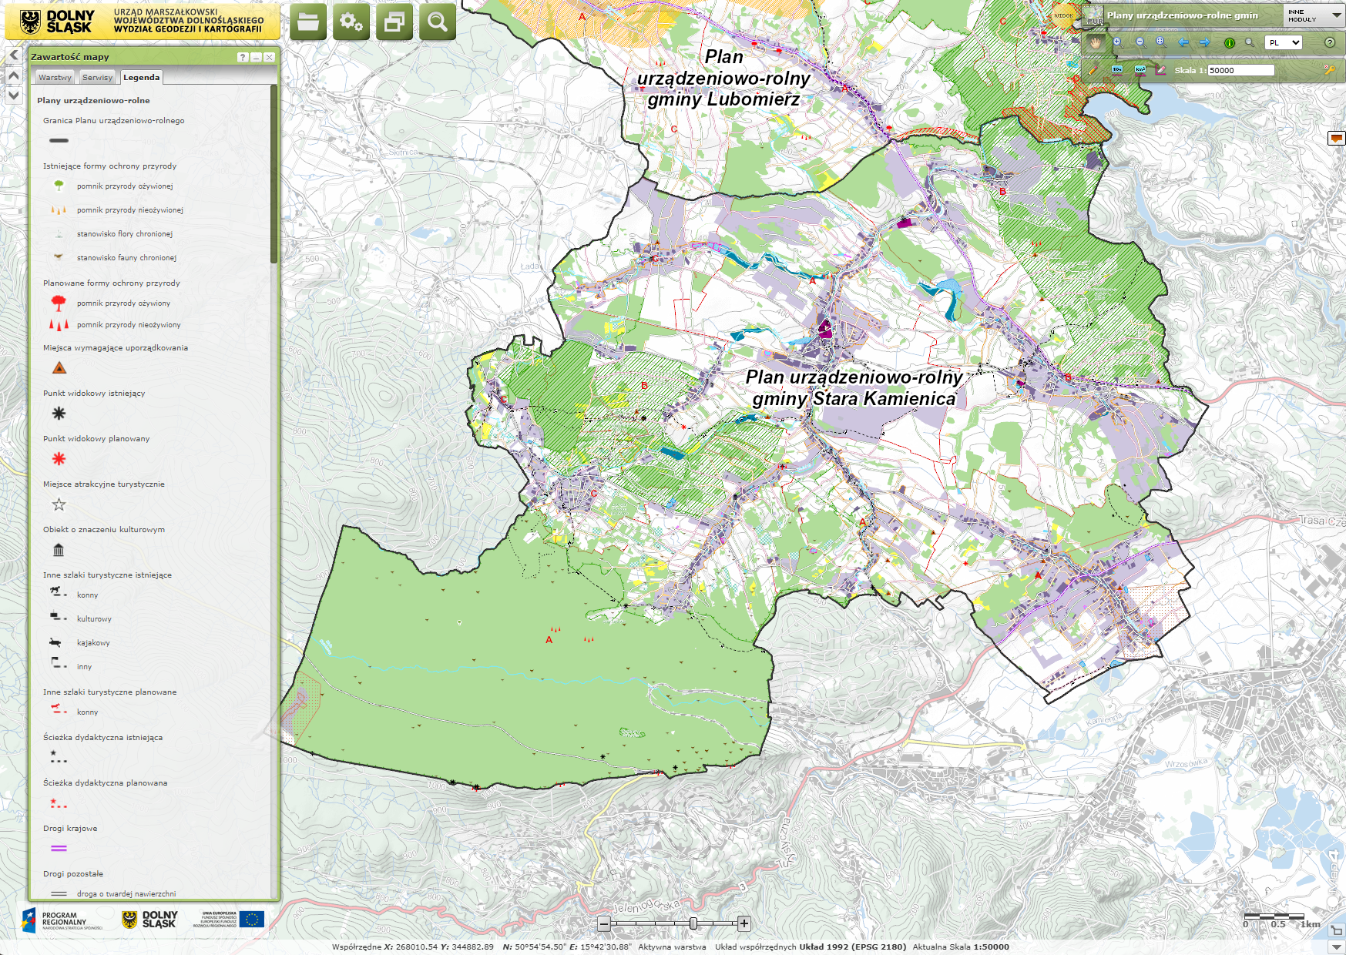This screenshot has height=955, width=1346.
Task: Click the key login icon
Action: coord(1329,70)
